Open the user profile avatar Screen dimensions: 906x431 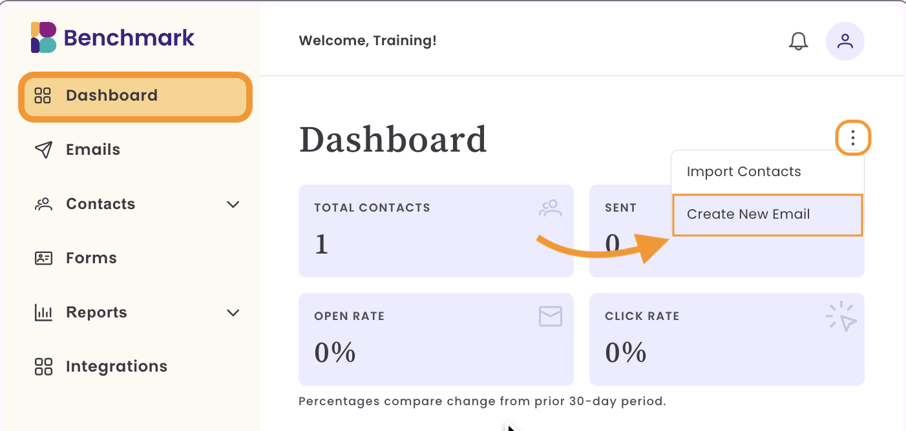[x=845, y=41]
